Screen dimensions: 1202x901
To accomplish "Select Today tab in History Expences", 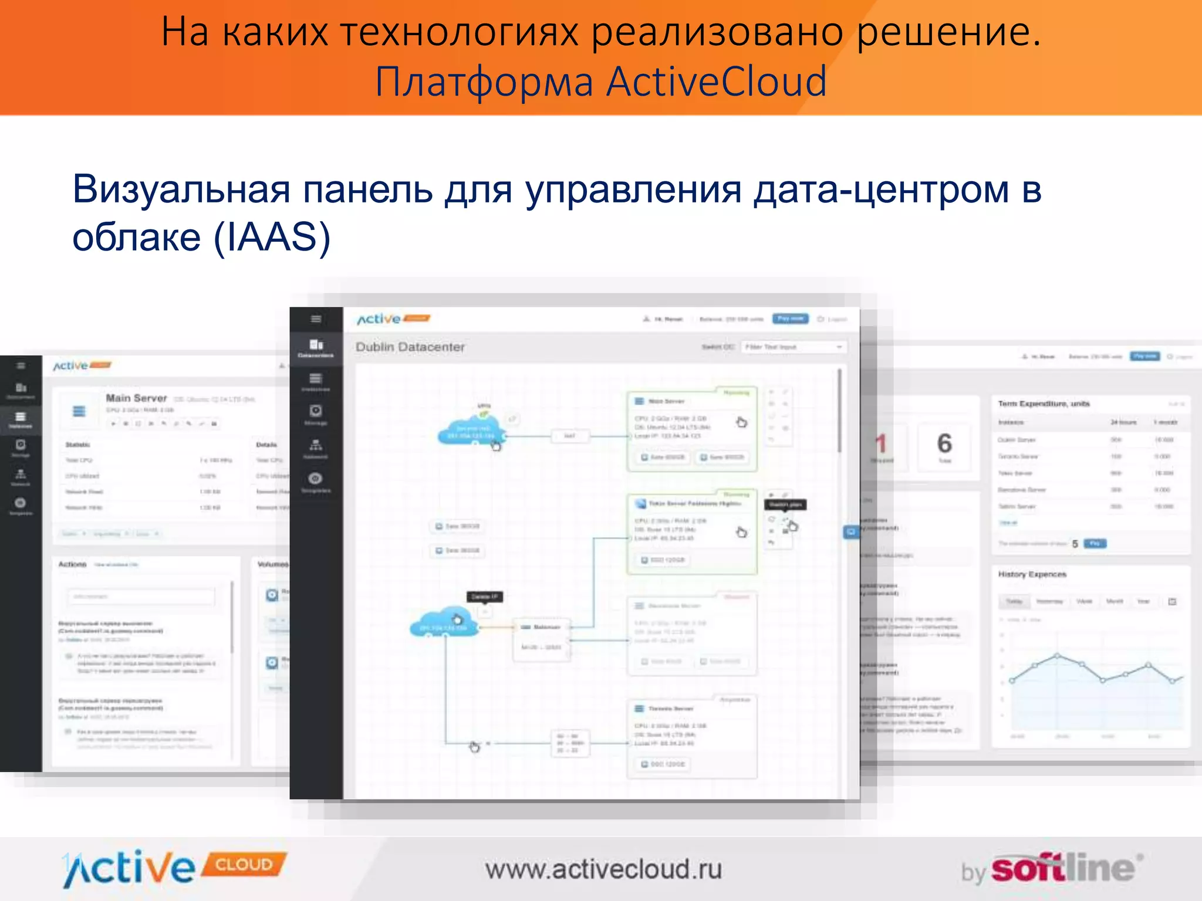I will pyautogui.click(x=1014, y=601).
